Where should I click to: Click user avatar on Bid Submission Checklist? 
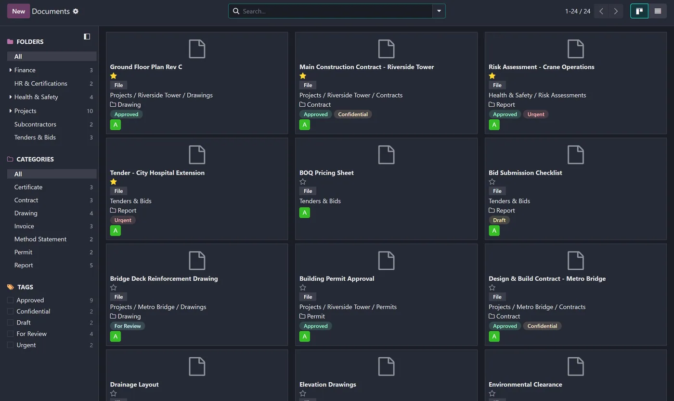[494, 230]
